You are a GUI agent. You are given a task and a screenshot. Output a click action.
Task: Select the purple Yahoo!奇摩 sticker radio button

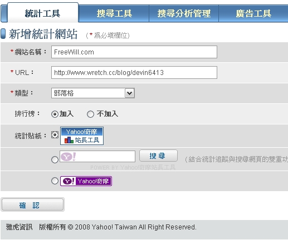(55, 181)
